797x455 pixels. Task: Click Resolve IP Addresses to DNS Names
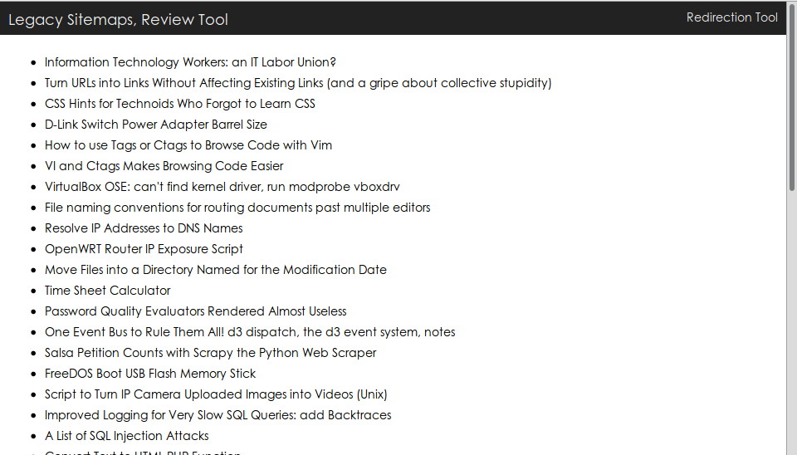point(144,228)
